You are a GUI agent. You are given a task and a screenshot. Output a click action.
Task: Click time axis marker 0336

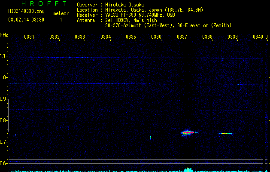tap(156, 37)
